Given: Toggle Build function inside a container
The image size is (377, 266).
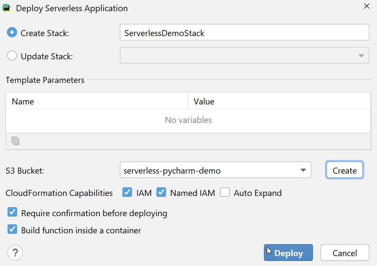Looking at the screenshot, I should point(12,230).
